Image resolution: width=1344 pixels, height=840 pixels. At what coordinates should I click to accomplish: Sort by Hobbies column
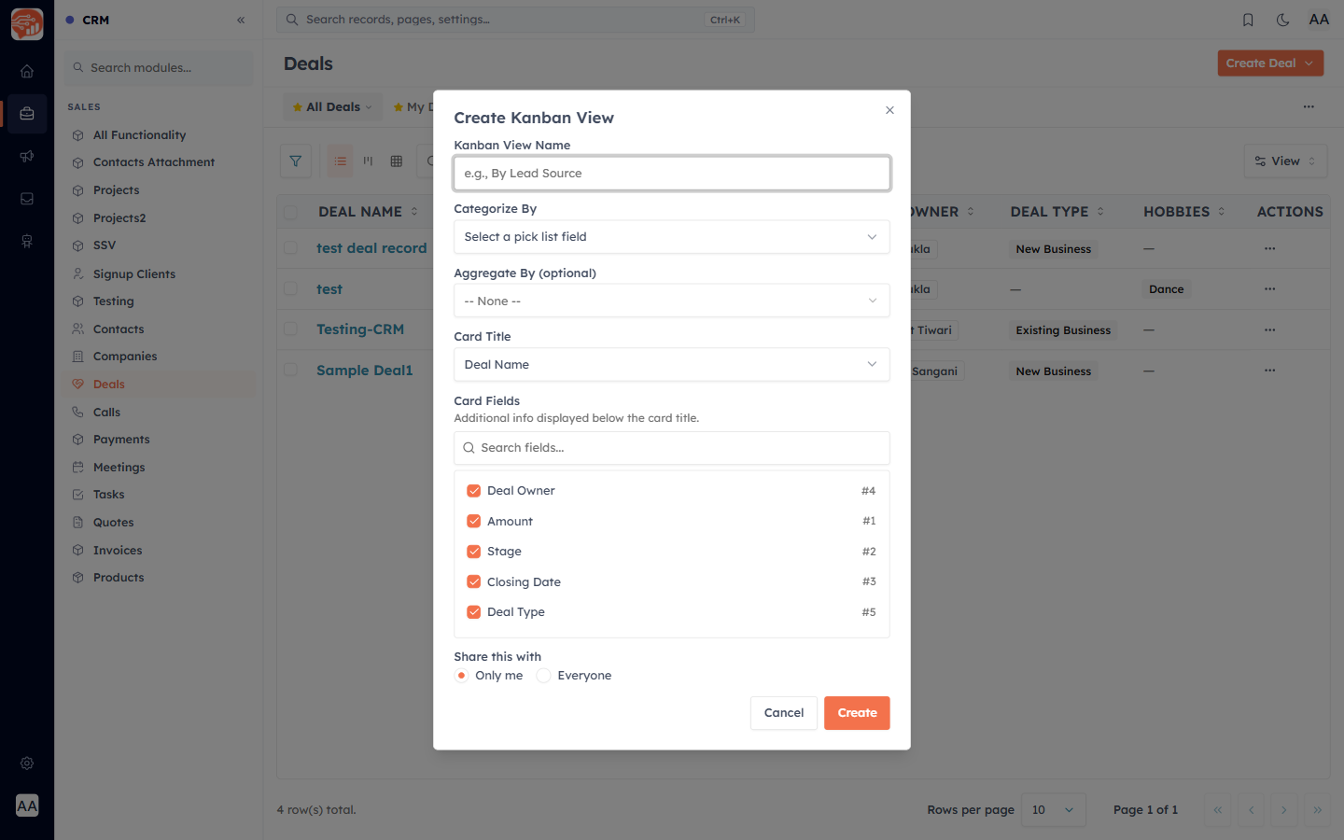1183,212
